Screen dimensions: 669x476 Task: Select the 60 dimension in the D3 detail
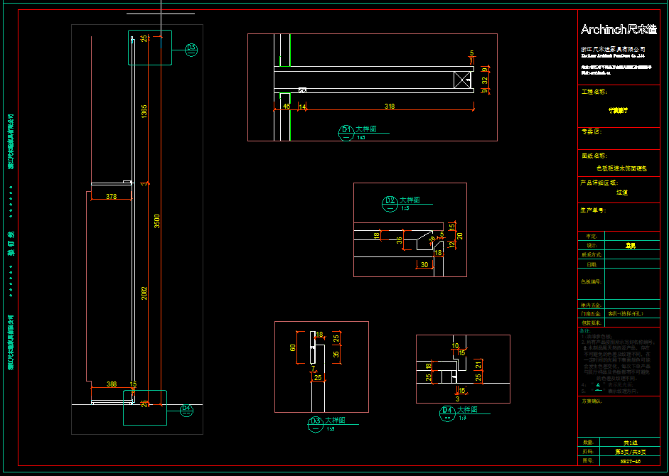click(x=292, y=347)
